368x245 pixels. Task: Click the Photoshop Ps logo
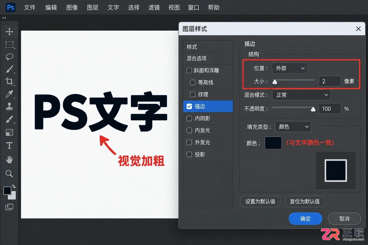(11, 7)
